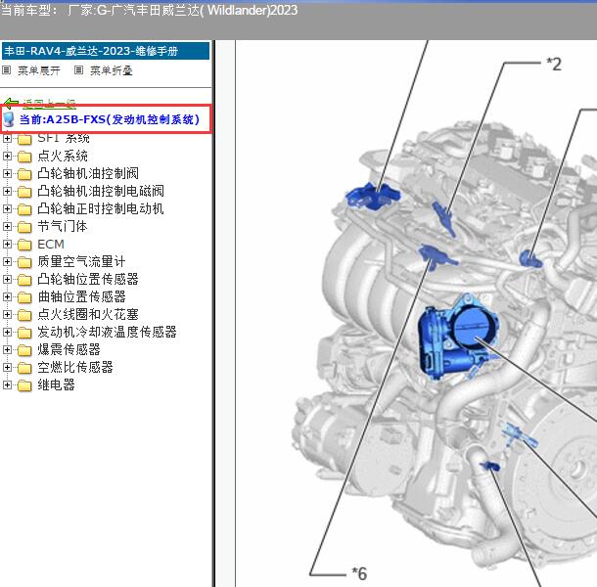Viewport: 597px width, 587px height.
Task: Click the 菜单折叠 list icon
Action: (x=78, y=70)
